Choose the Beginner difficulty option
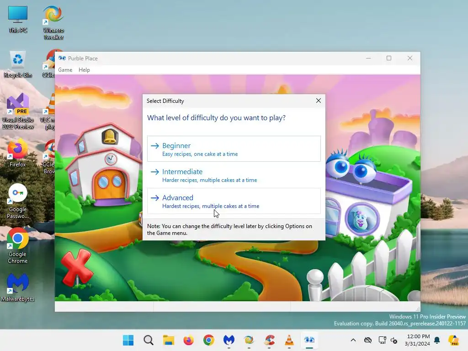Screen dimensions: 468x351 click(234, 149)
